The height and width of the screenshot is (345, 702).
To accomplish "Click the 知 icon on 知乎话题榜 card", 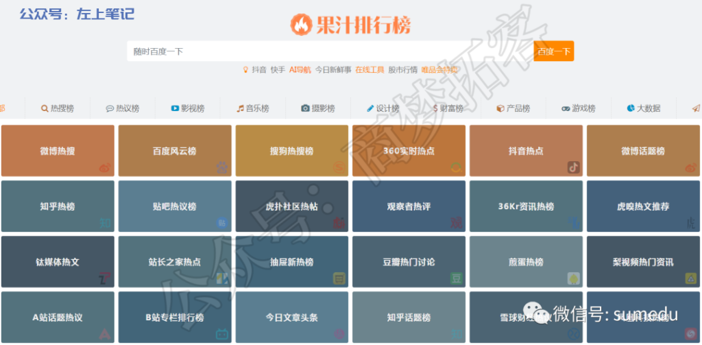I will (457, 334).
